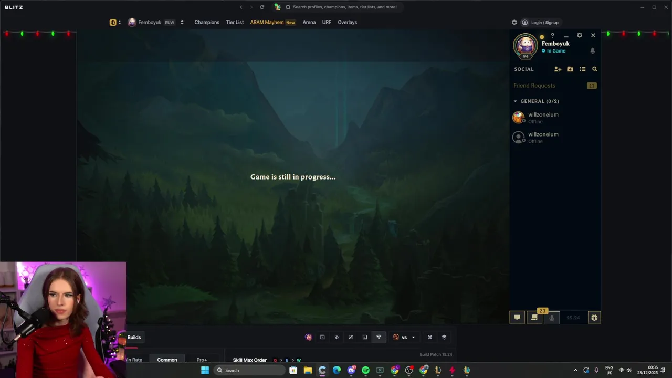Select the highlighted support role icon
The width and height of the screenshot is (672, 378).
pyautogui.click(x=379, y=337)
